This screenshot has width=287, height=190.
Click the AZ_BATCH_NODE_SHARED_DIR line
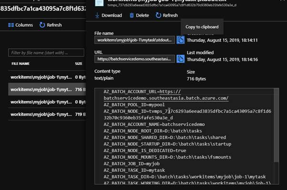(x=165, y=137)
